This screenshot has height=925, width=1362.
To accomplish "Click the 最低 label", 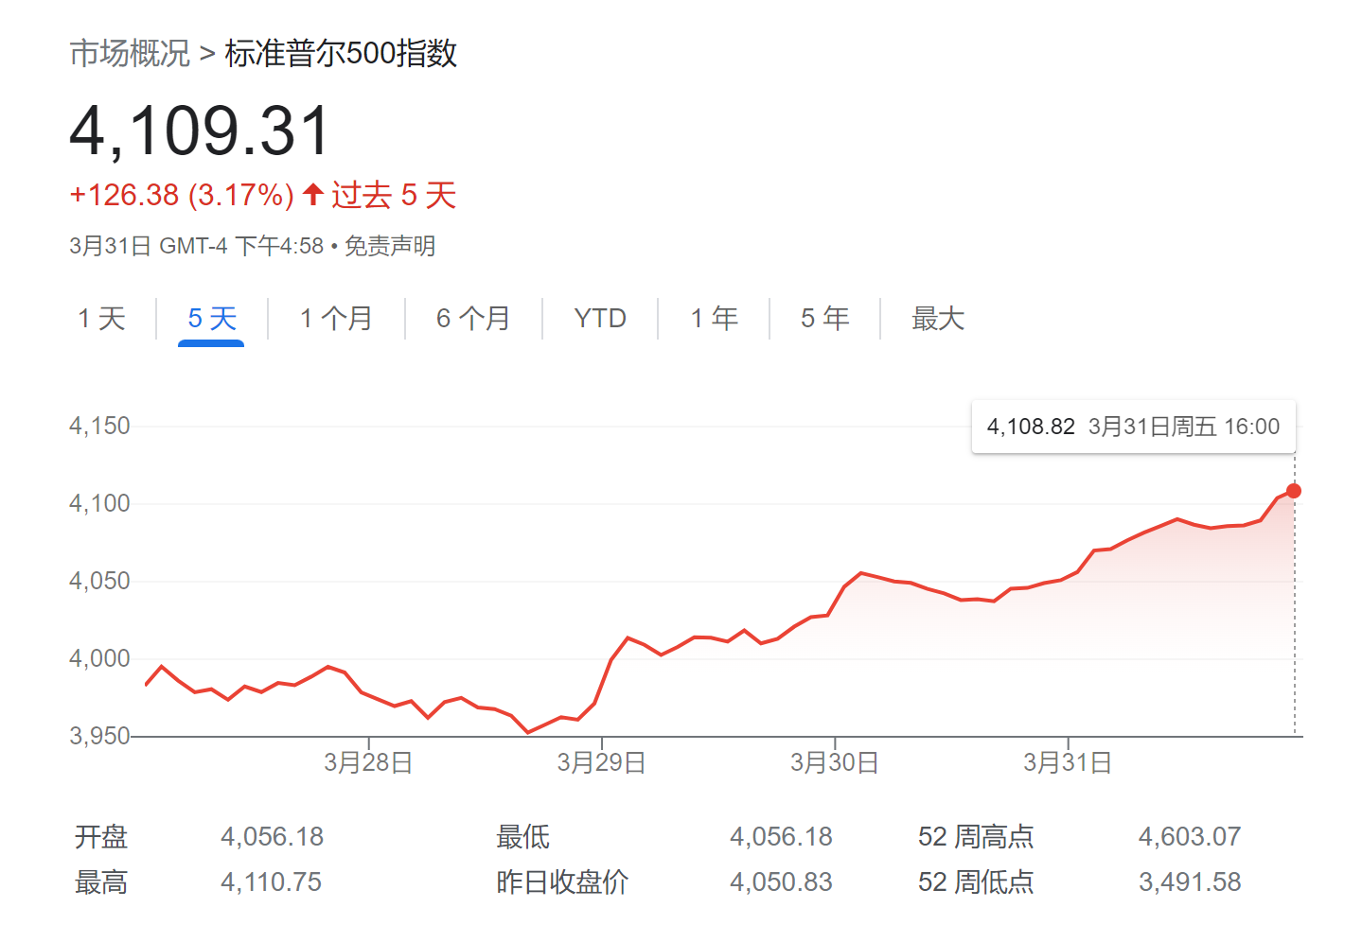I will point(523,837).
